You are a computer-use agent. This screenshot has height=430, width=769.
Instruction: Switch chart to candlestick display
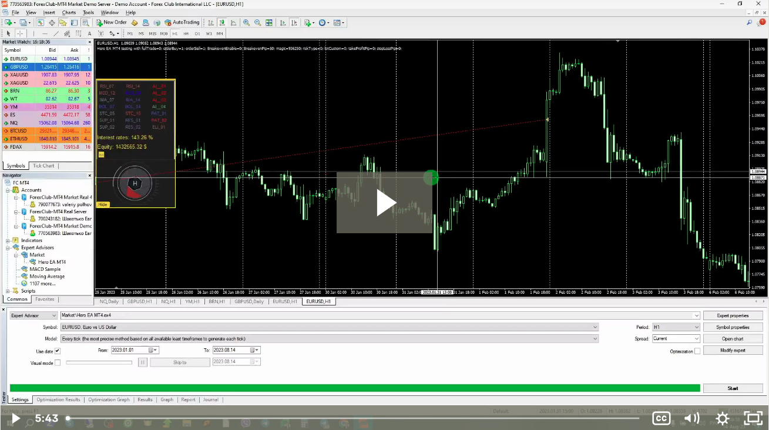pos(222,22)
